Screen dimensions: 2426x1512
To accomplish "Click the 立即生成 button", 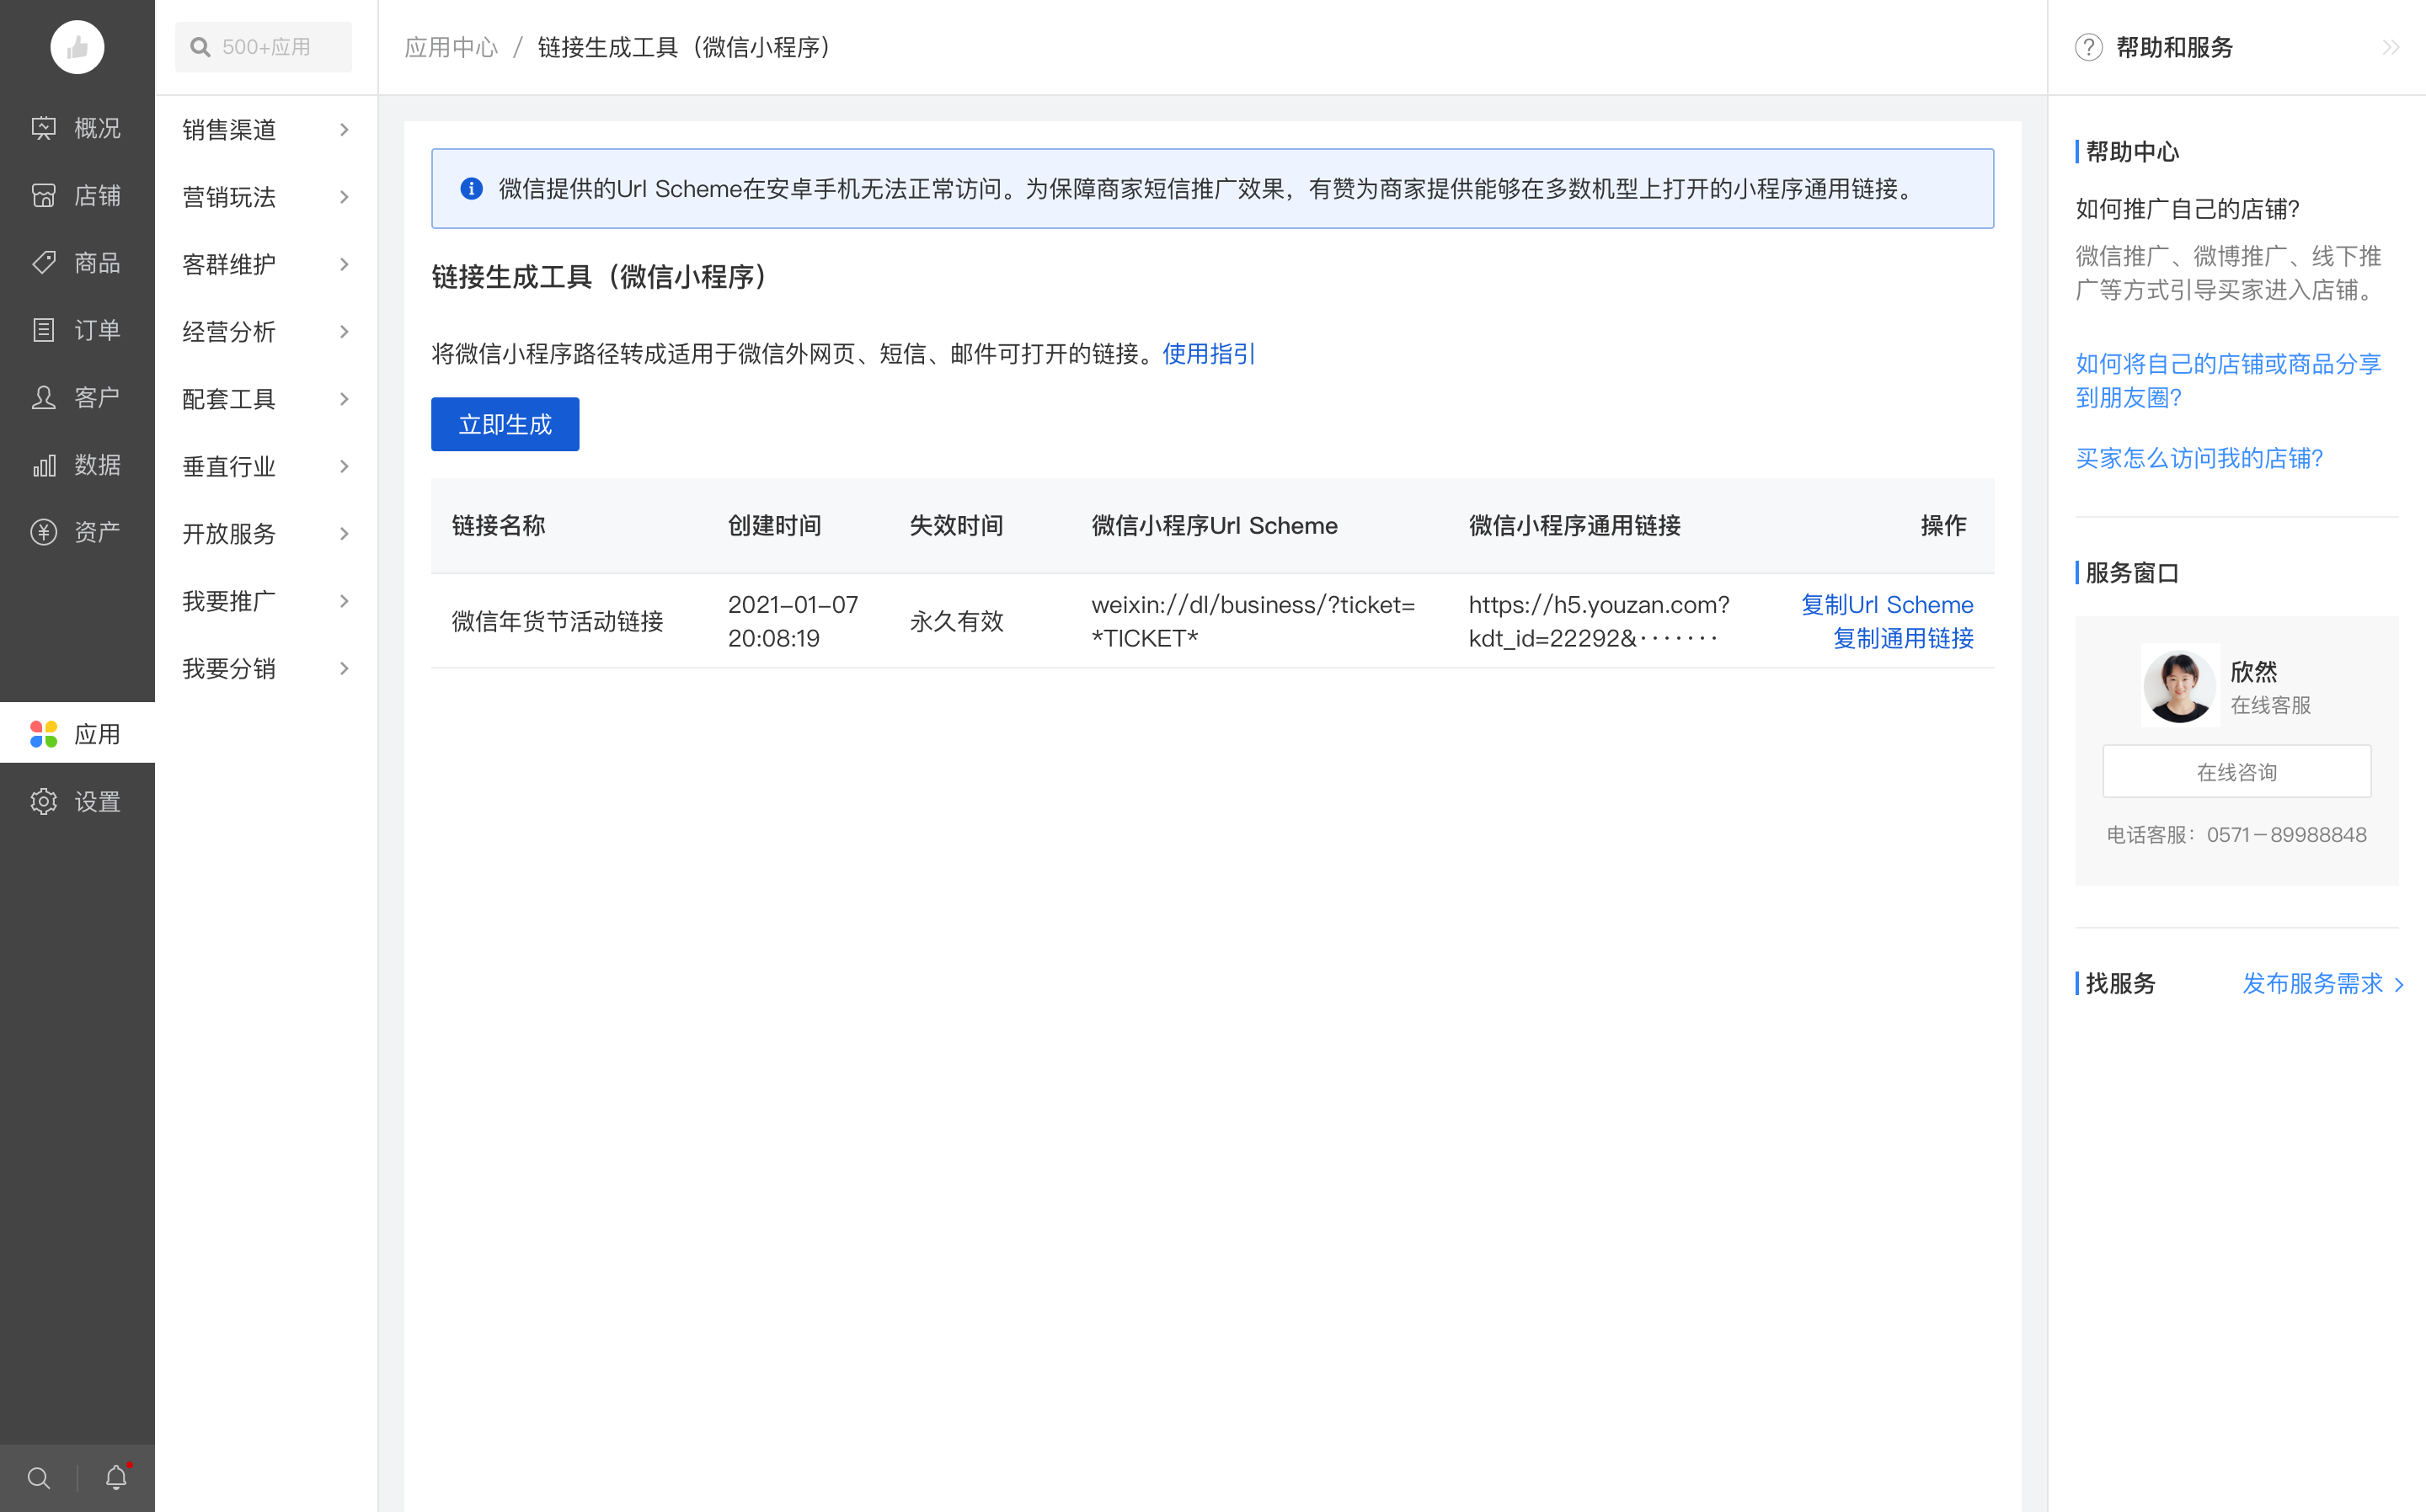I will coord(505,424).
